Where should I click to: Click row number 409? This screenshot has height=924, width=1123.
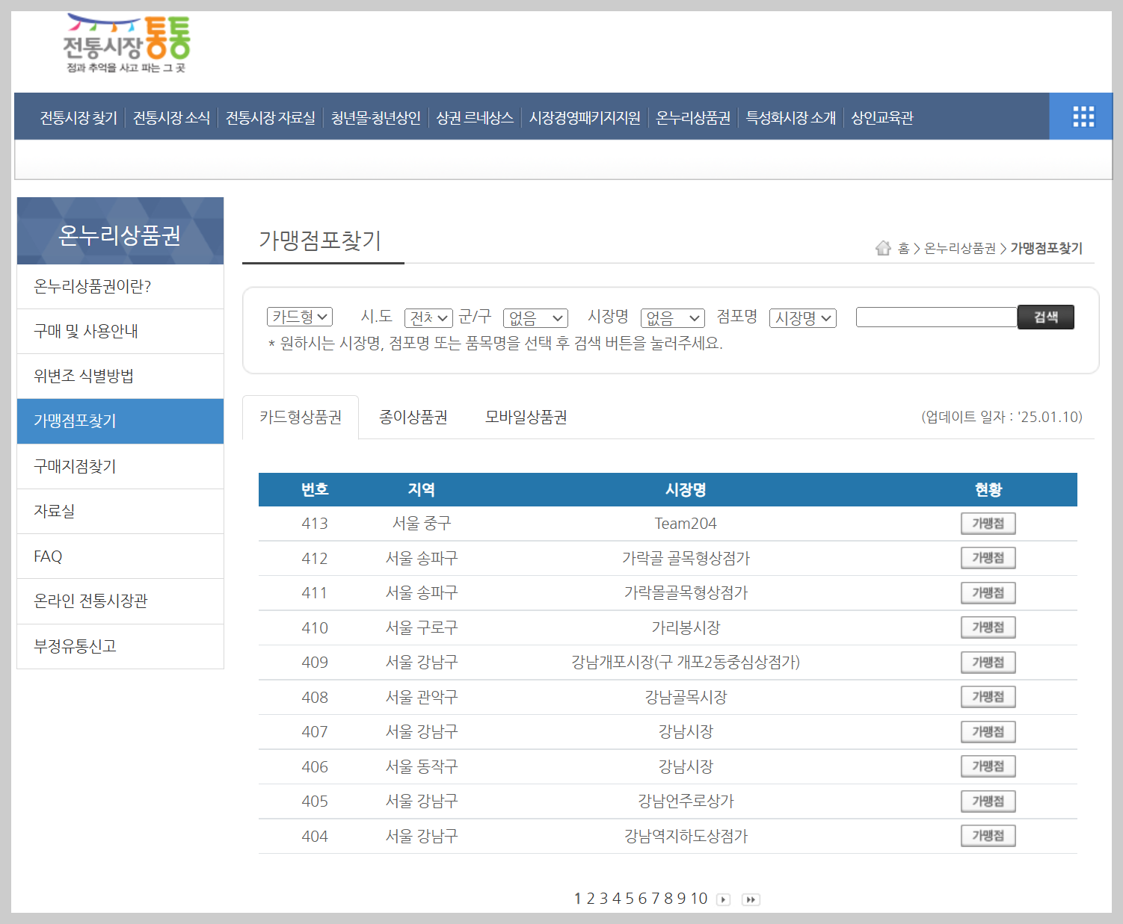tap(315, 663)
